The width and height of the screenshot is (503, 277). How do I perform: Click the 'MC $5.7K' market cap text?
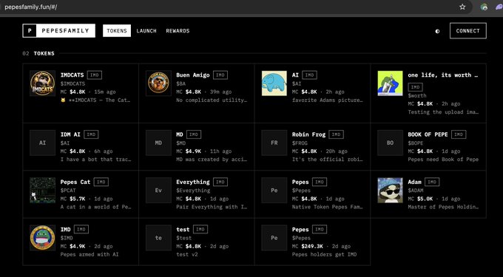(x=72, y=199)
